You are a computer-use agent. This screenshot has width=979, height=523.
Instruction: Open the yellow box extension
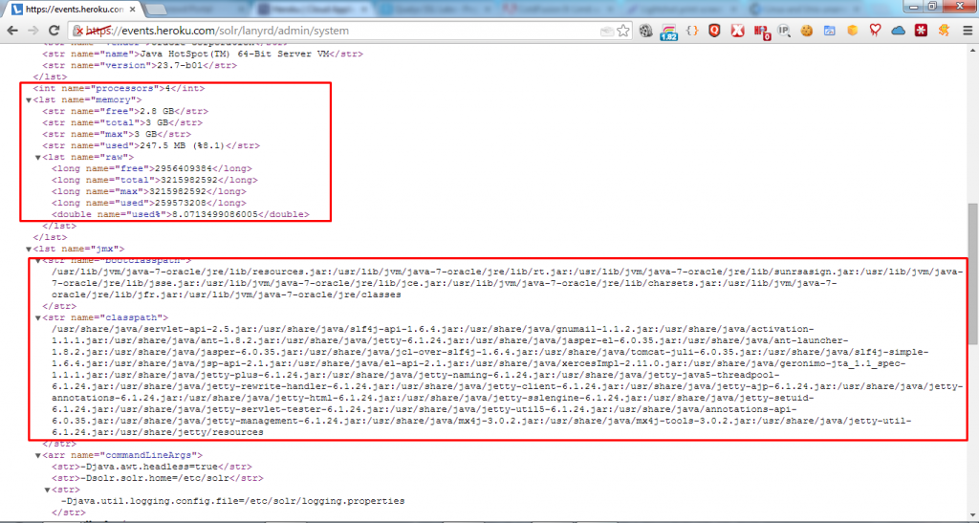(x=852, y=31)
